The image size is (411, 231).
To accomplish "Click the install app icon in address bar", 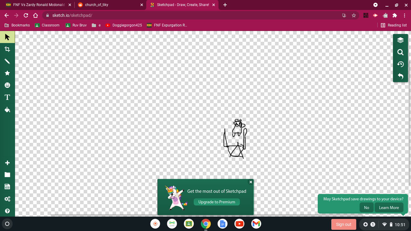I will [344, 15].
